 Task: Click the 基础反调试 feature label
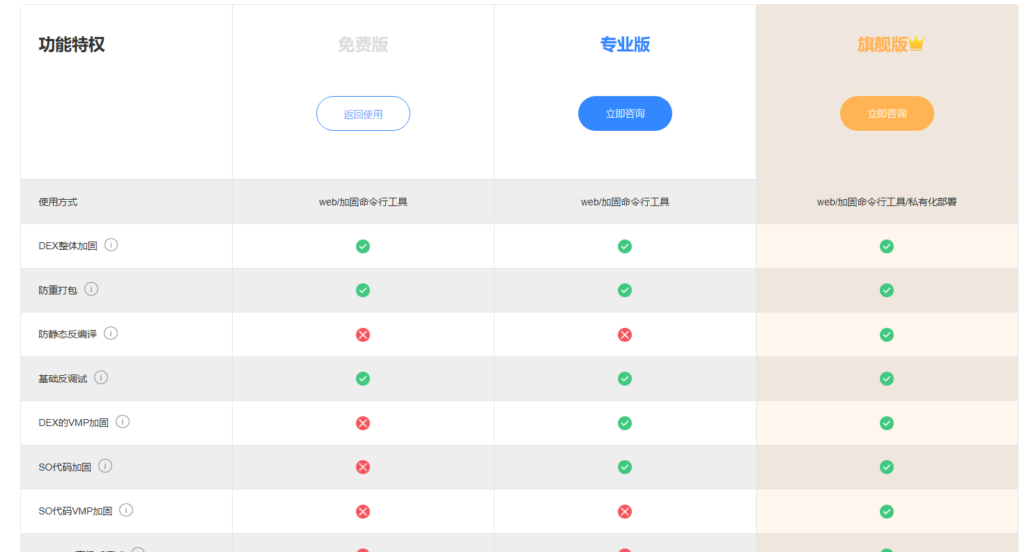point(63,379)
